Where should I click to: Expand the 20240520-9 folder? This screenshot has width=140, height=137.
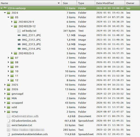point(12,22)
